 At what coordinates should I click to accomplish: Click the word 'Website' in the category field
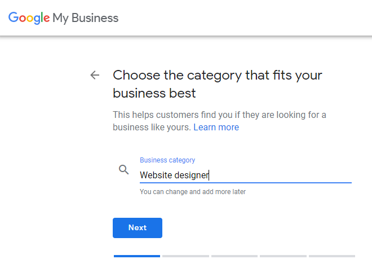156,175
